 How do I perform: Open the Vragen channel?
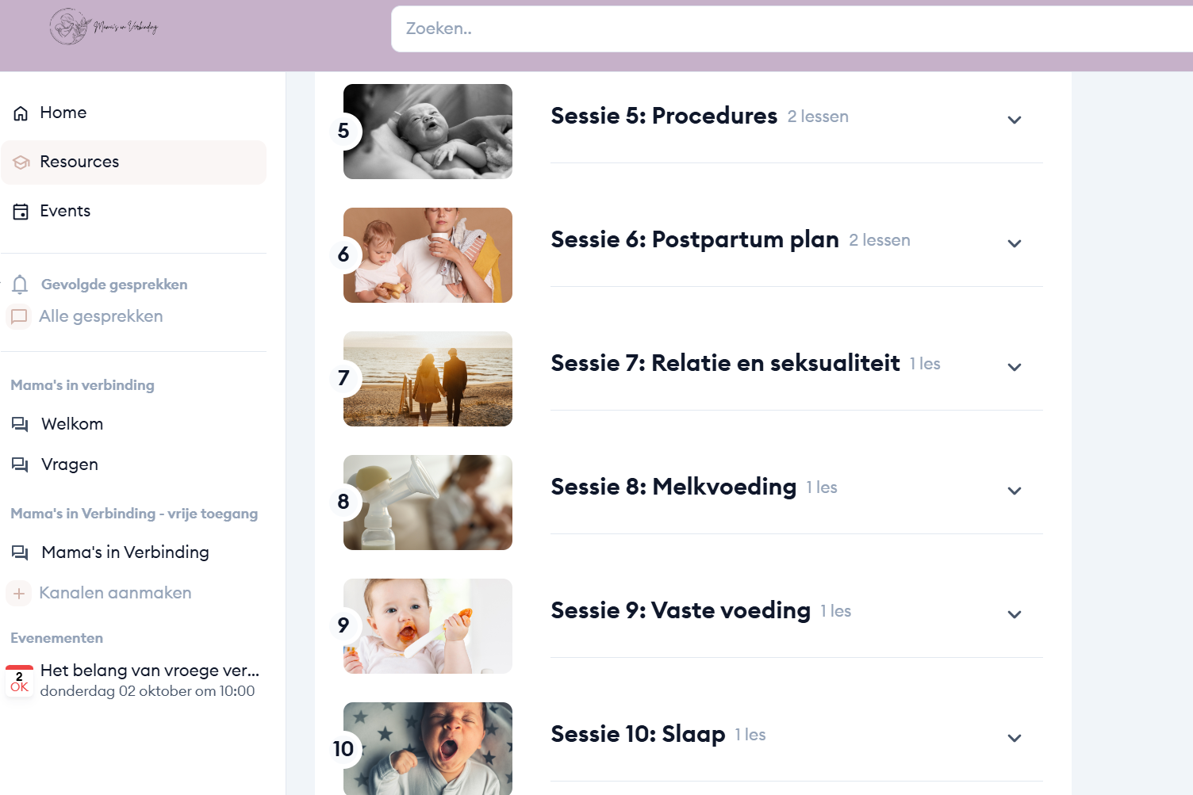pos(70,464)
